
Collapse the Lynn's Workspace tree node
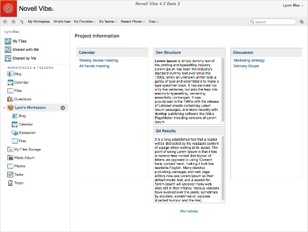[x=4, y=108]
